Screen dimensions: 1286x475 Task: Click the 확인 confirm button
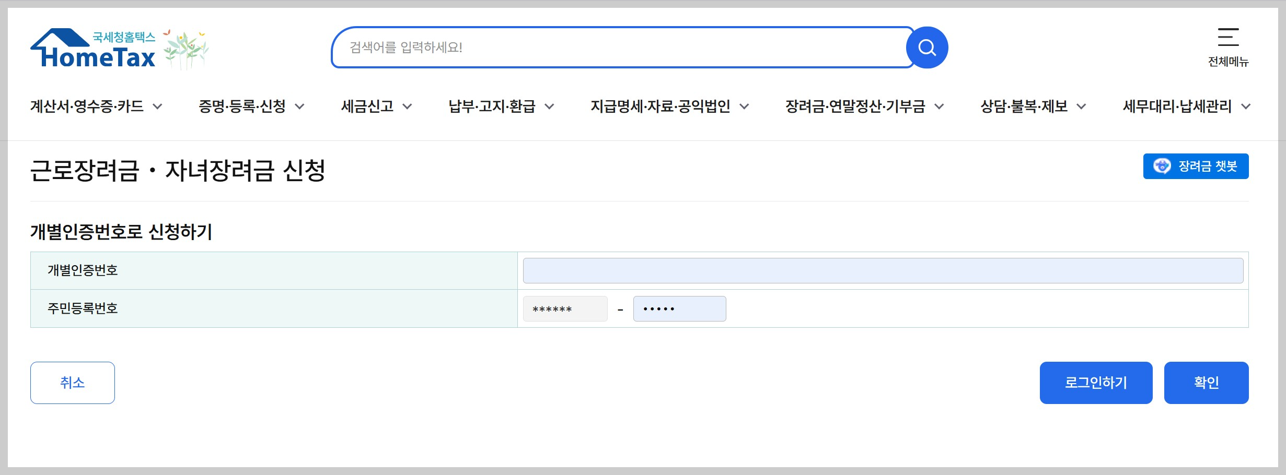(1206, 382)
